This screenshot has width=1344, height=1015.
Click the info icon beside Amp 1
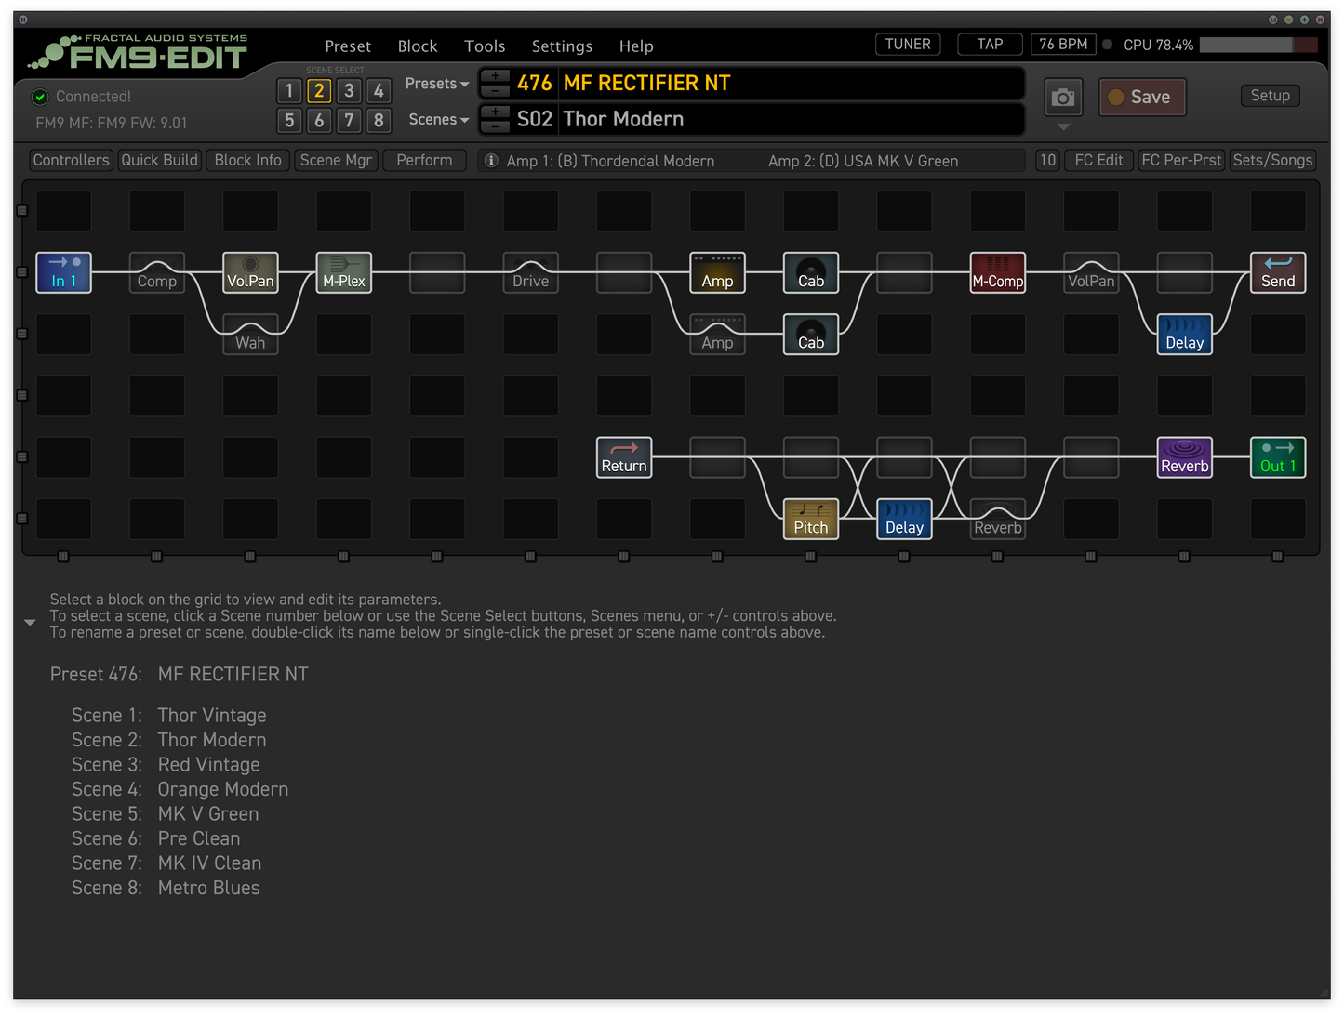(491, 161)
